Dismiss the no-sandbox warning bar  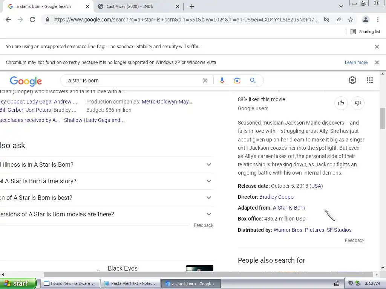[377, 46]
